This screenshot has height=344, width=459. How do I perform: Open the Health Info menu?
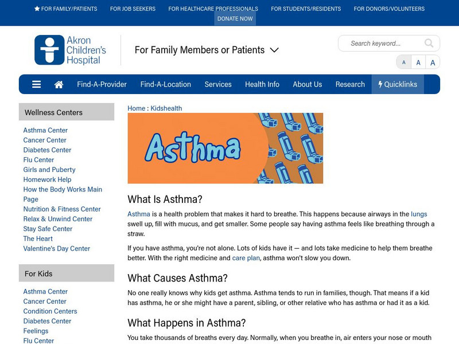(x=262, y=84)
